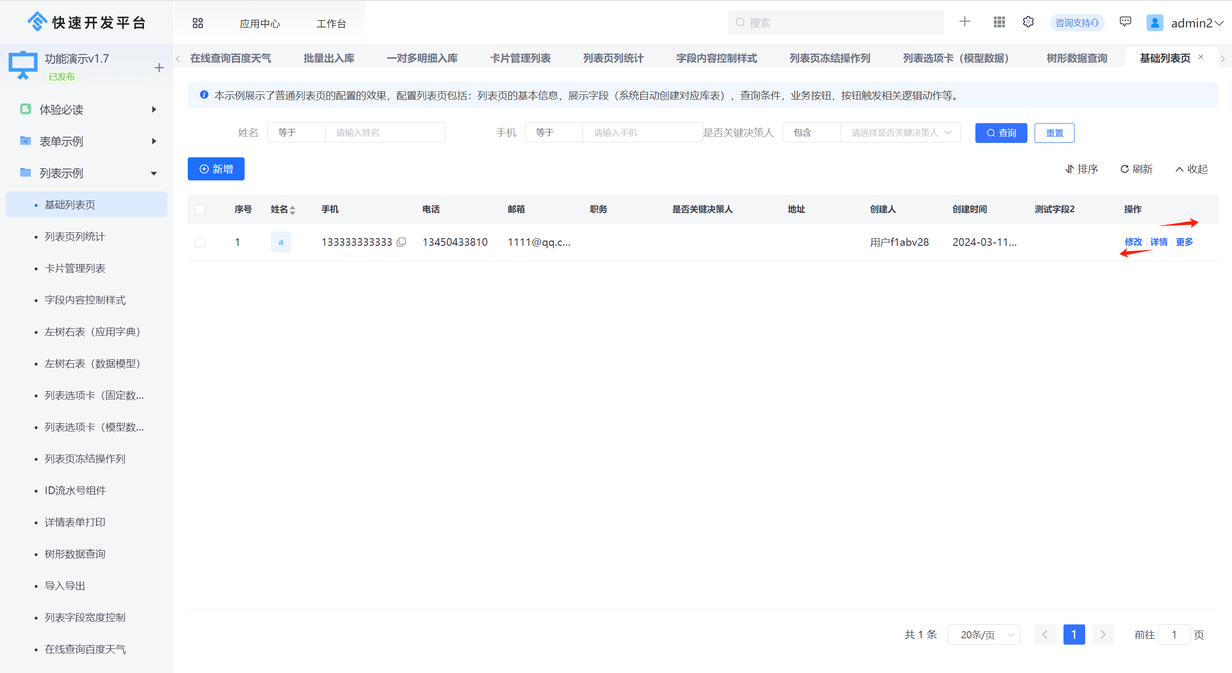Open the 应用中心 top menu

point(259,24)
